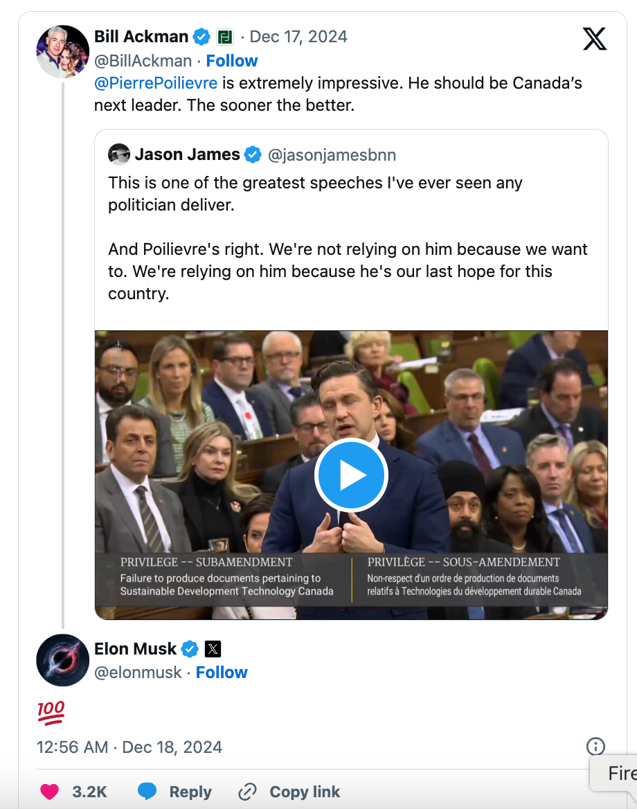The image size is (637, 809).
Task: Play the embedded parliament speech video
Action: tap(351, 475)
